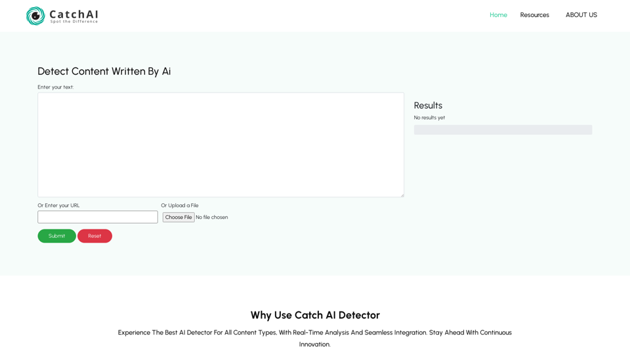The width and height of the screenshot is (630, 354).
Task: Open the Home menu item
Action: 498,15
